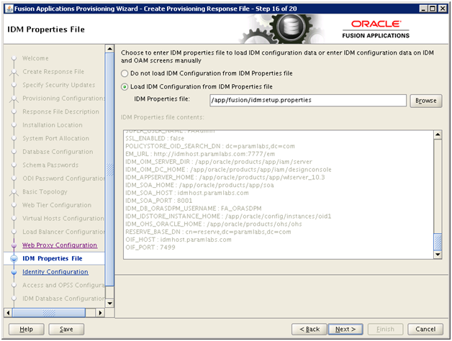Click the Virtual Hosts Configuration step

click(63, 219)
